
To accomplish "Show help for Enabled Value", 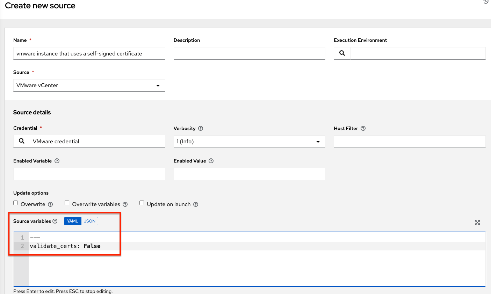I will click(211, 161).
